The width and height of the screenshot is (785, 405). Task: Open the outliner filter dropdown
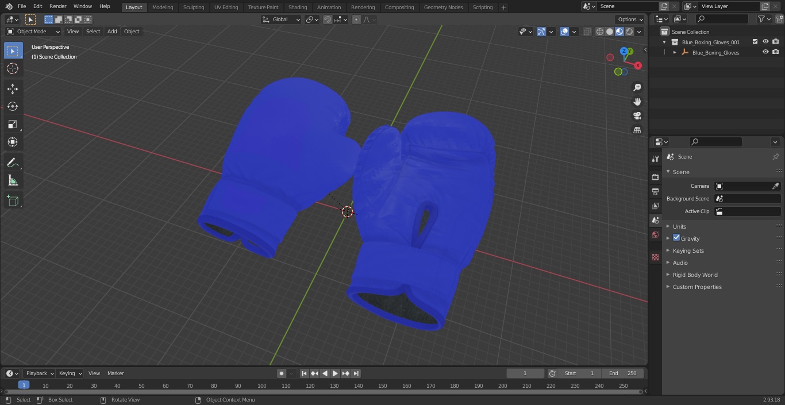764,19
